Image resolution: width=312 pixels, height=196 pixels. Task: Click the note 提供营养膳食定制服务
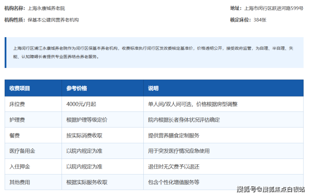(174, 135)
